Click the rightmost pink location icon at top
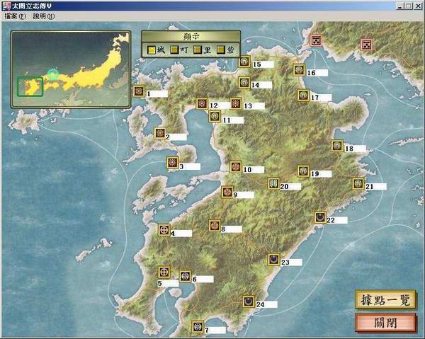425x339 pixels. [367, 45]
